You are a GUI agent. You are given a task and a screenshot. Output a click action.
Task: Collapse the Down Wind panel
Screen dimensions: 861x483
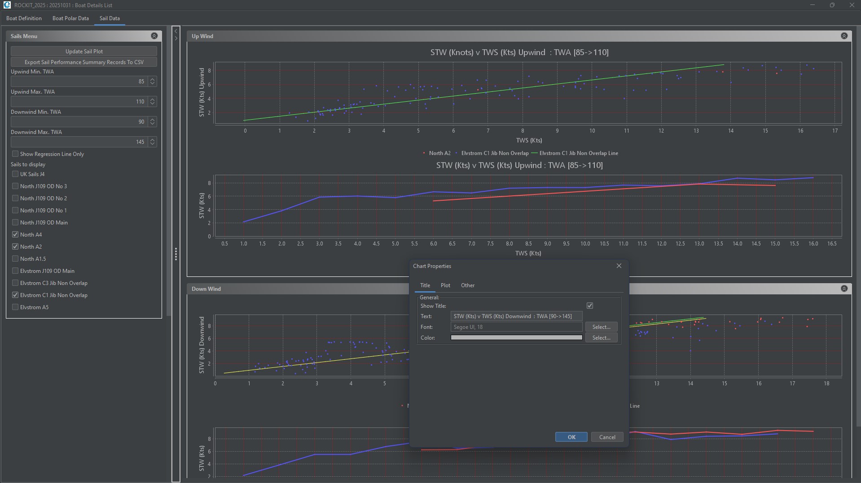844,289
